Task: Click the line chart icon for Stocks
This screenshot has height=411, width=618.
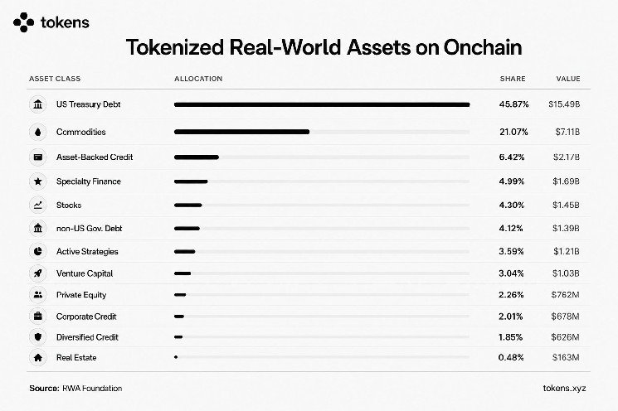Action: click(x=38, y=205)
